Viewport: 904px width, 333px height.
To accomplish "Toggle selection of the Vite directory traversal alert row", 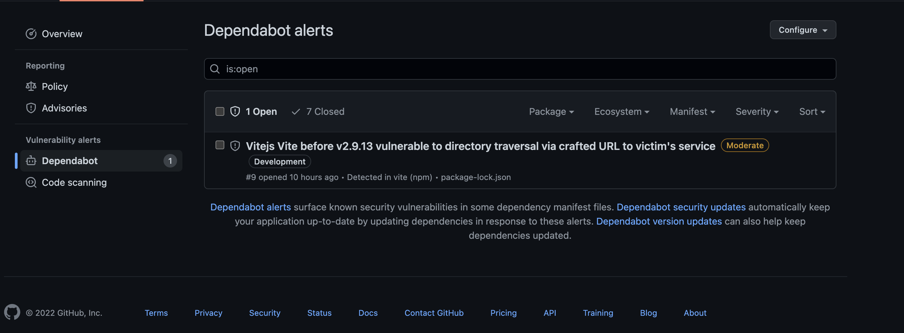I will pyautogui.click(x=220, y=145).
